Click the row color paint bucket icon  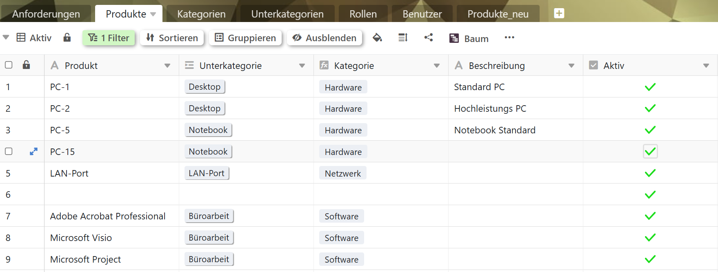coord(377,38)
